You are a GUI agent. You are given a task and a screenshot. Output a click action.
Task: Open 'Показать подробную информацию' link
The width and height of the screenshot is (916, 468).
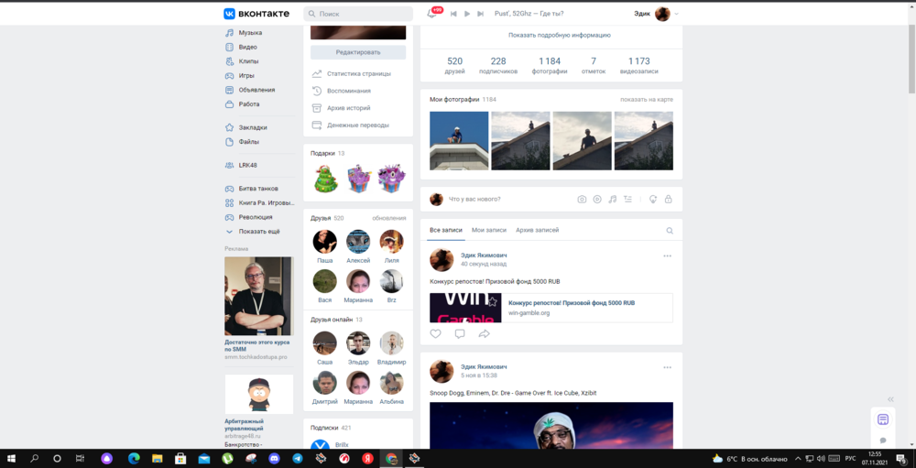click(x=560, y=35)
